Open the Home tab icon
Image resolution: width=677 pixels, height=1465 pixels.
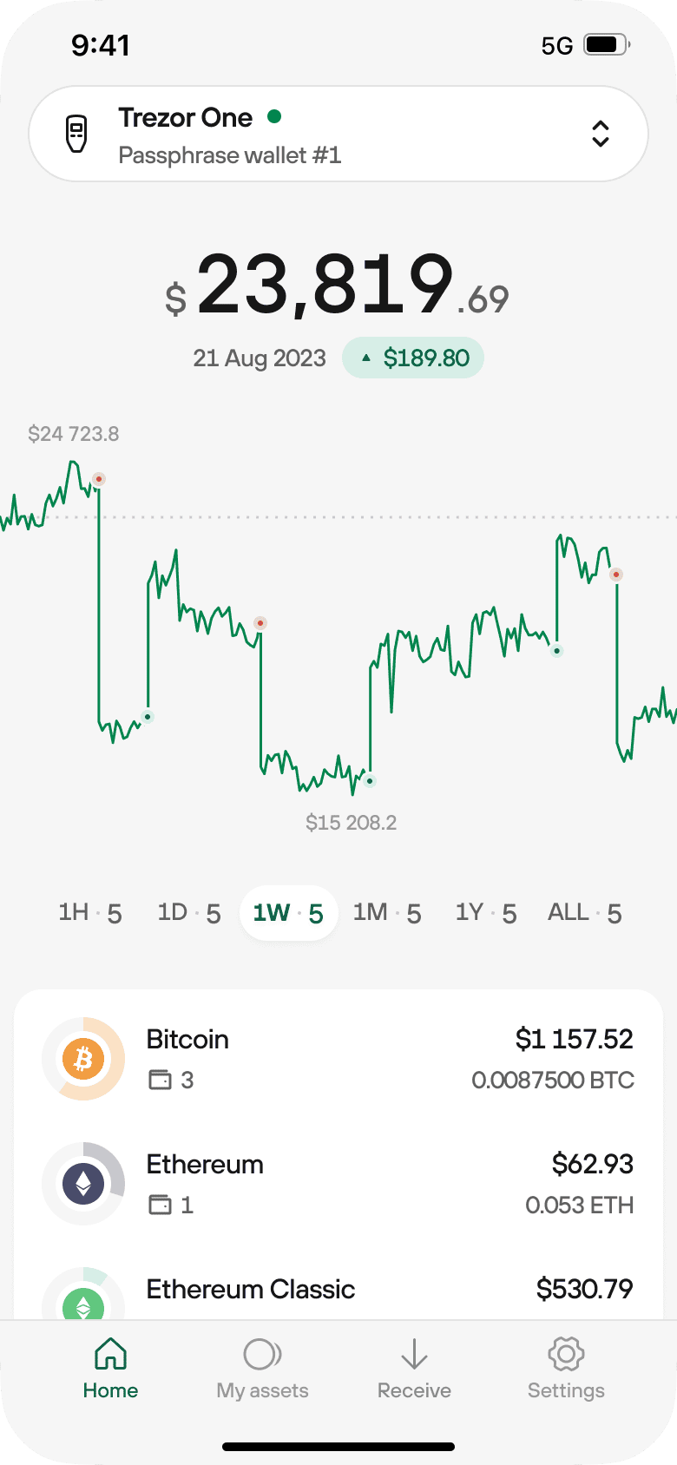click(x=110, y=1353)
